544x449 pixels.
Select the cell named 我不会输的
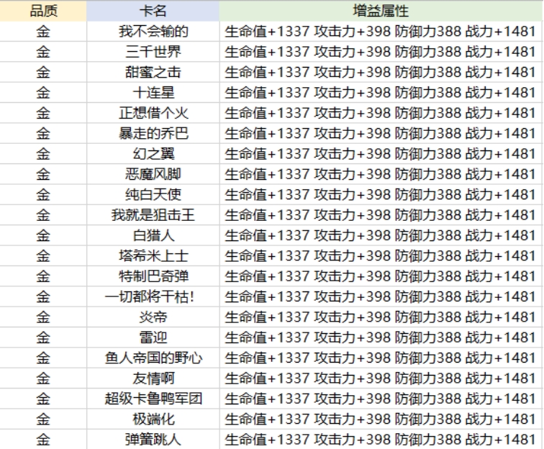(153, 32)
